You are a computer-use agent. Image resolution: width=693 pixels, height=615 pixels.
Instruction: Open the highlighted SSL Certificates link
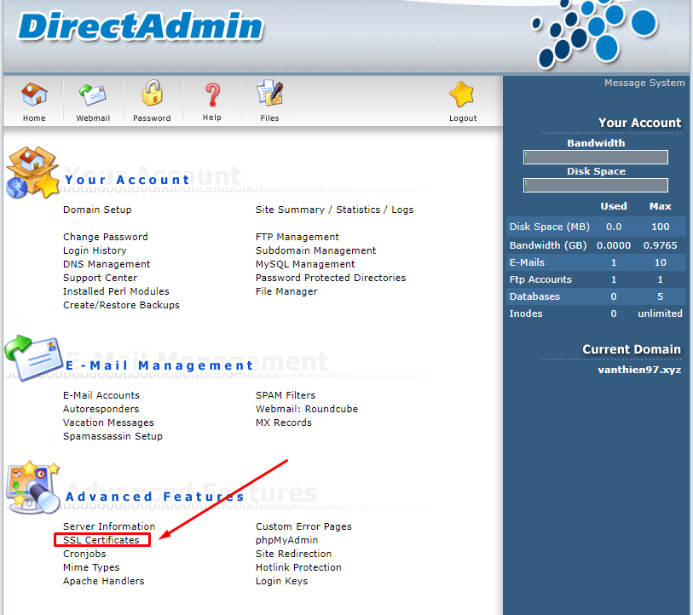coord(101,540)
